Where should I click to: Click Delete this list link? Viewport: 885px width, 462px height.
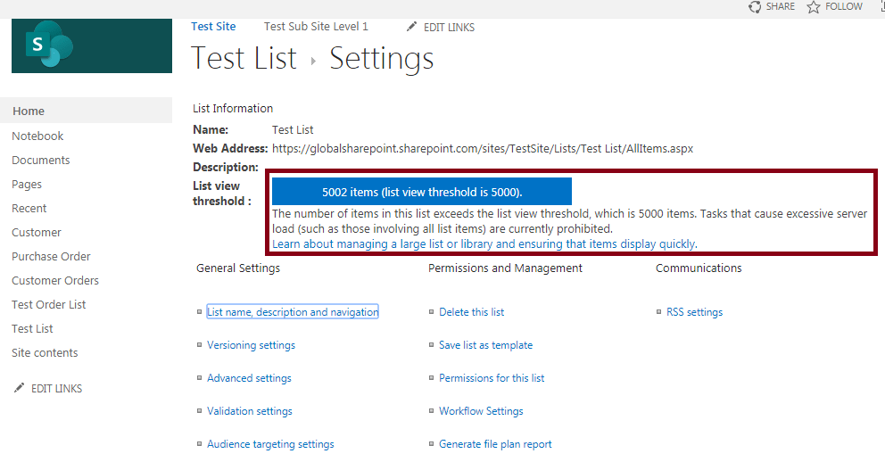coord(471,312)
